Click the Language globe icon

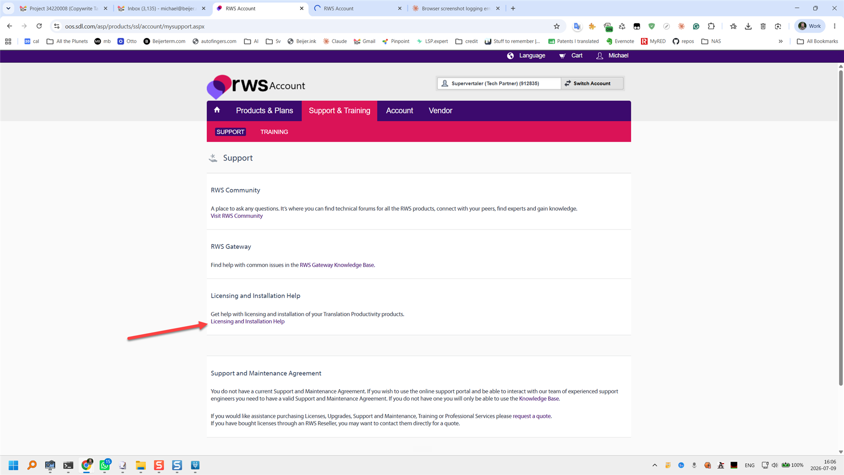510,56
